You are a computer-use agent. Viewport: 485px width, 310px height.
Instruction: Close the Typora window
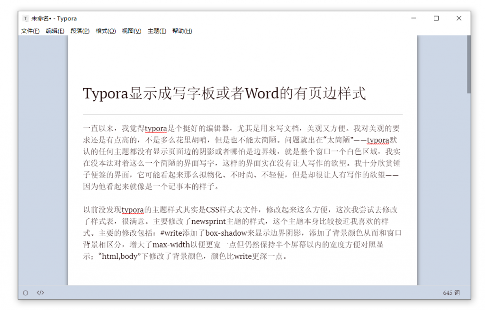[x=459, y=18]
